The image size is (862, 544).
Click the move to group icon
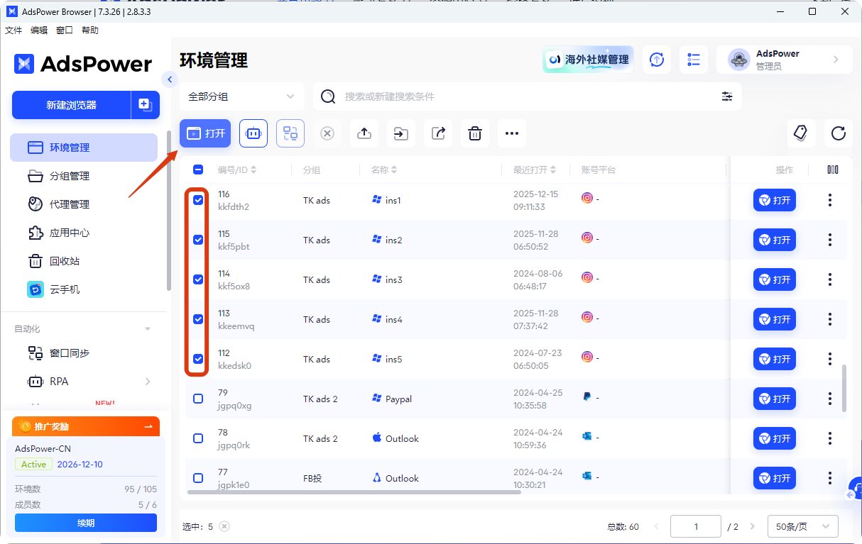[401, 133]
